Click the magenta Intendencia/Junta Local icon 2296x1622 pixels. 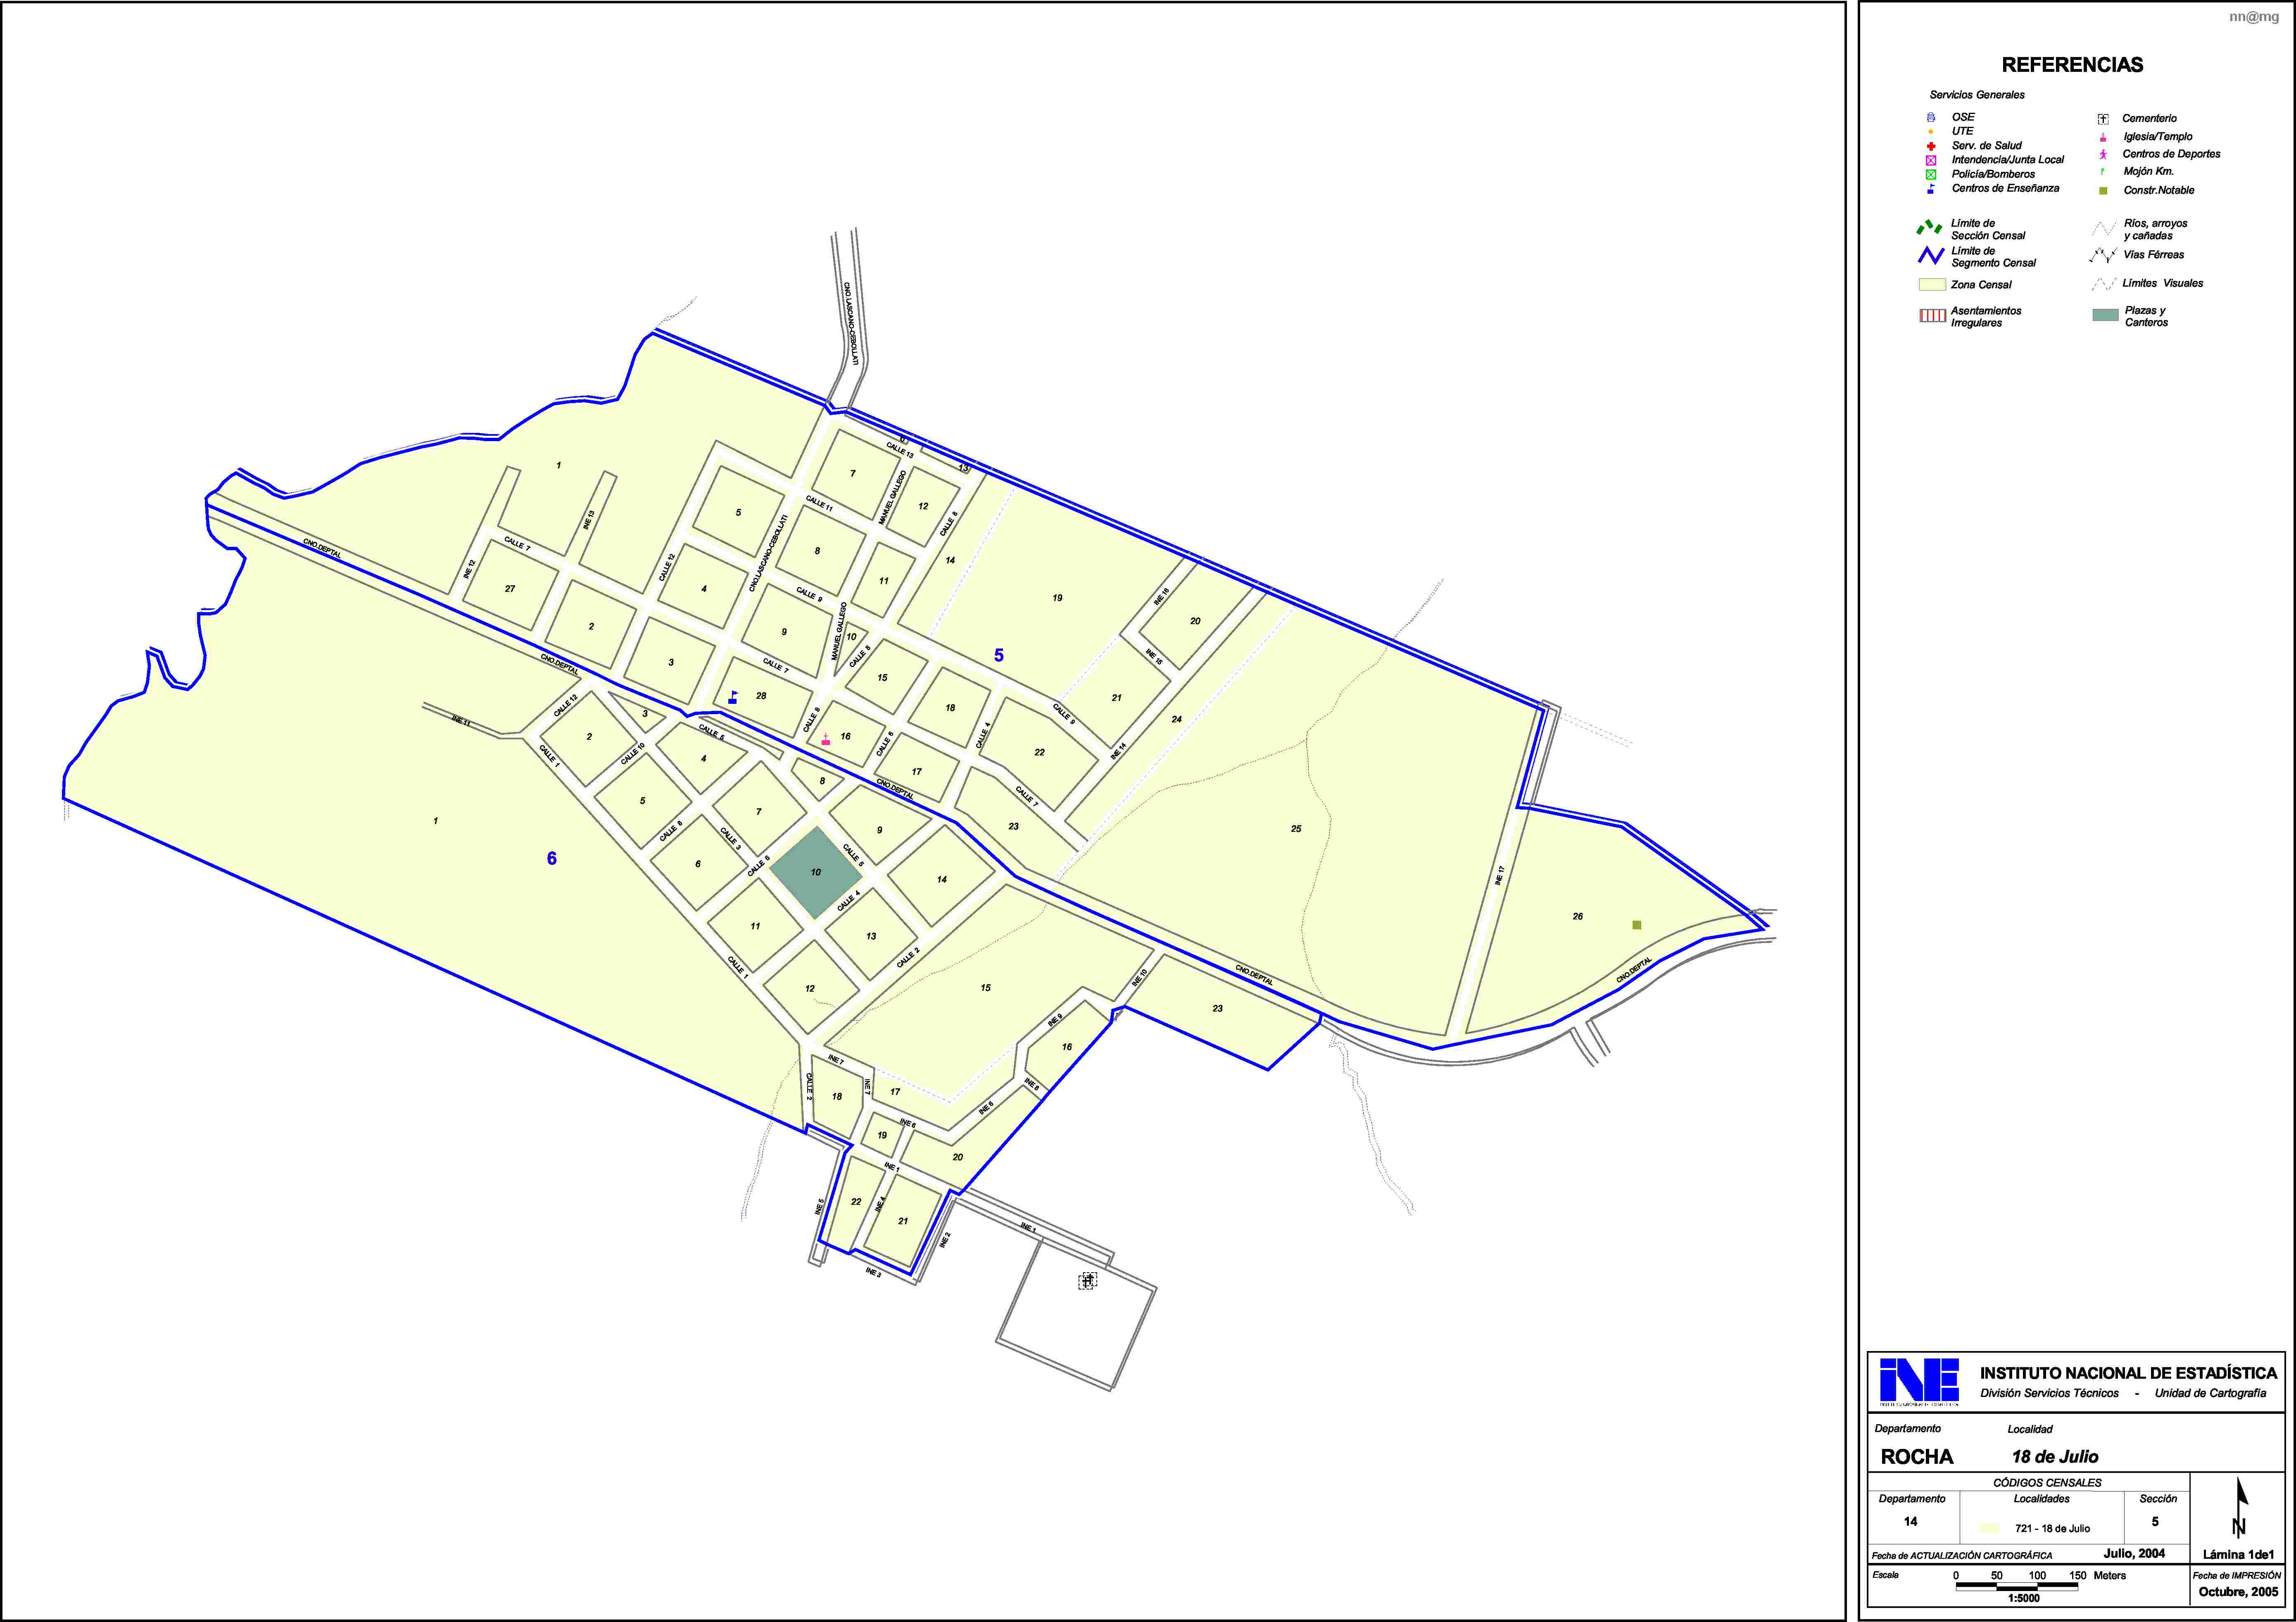[1931, 160]
